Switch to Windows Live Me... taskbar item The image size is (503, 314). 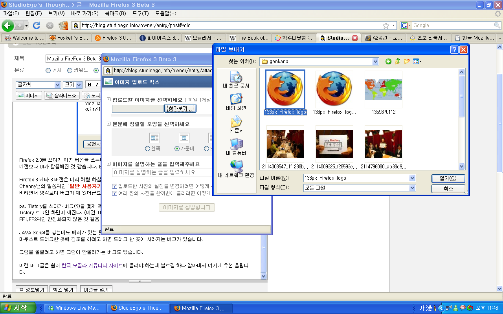point(75,308)
